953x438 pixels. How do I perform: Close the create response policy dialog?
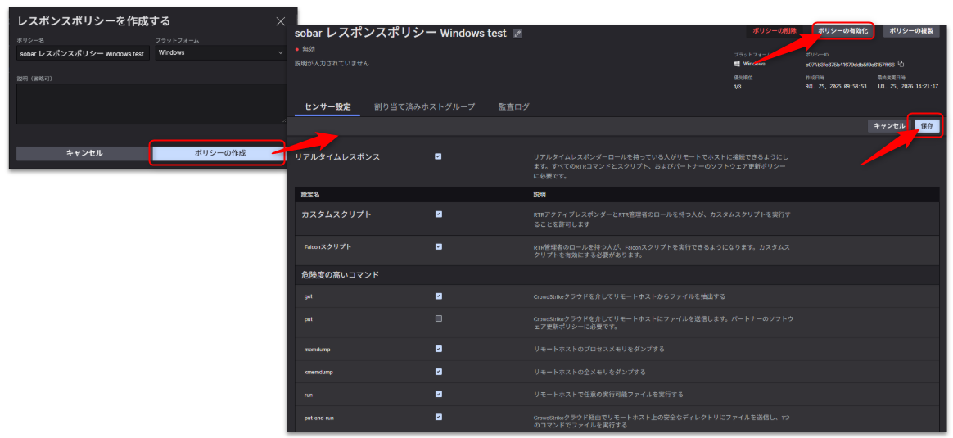click(x=281, y=21)
